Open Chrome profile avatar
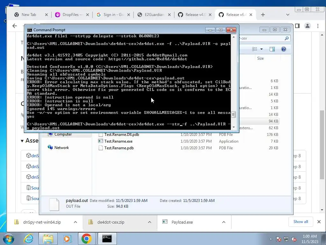Viewport: 326px width, 245px height. [307, 26]
